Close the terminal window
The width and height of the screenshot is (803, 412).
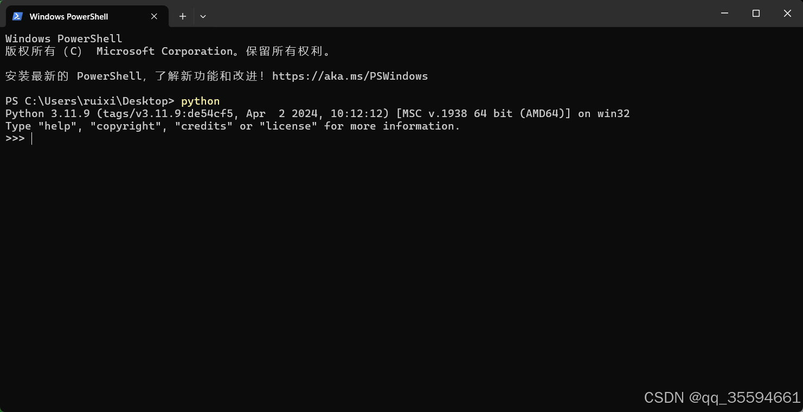tap(787, 13)
